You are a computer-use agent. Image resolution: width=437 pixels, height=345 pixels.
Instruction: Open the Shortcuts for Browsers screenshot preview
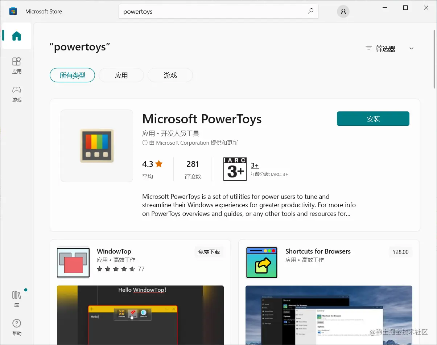point(329,315)
